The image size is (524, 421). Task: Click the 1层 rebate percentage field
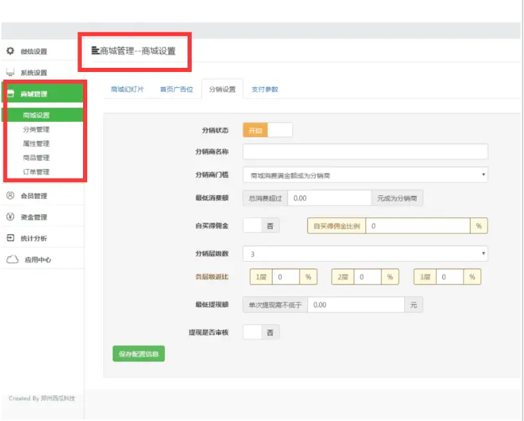286,276
